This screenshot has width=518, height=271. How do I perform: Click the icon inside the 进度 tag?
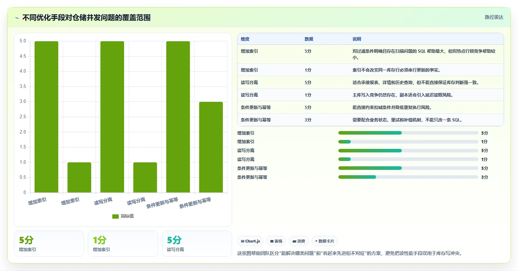[294, 241]
